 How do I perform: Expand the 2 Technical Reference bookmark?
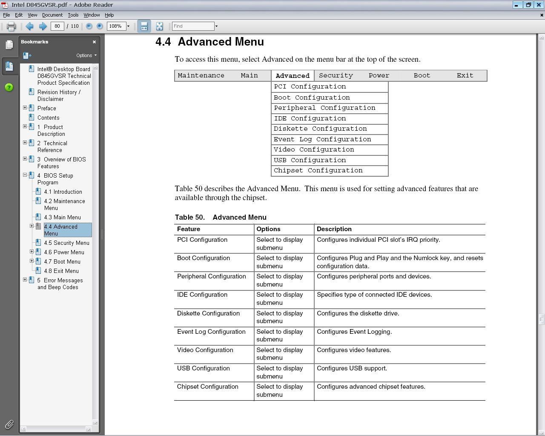coord(25,143)
